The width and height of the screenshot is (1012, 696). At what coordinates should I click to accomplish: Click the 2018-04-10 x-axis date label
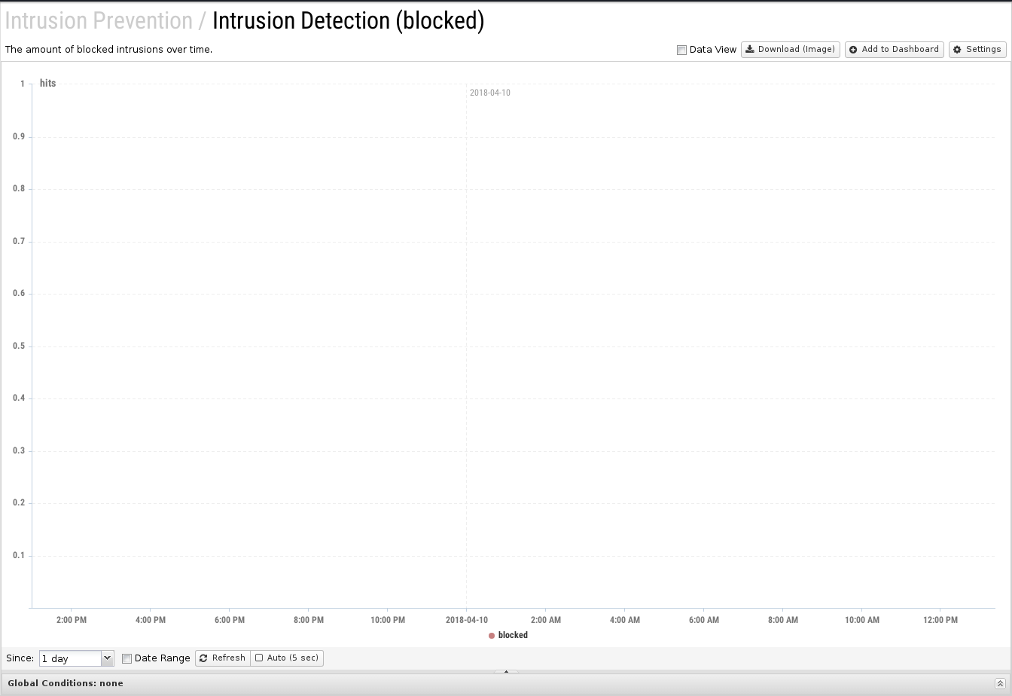[x=466, y=620]
